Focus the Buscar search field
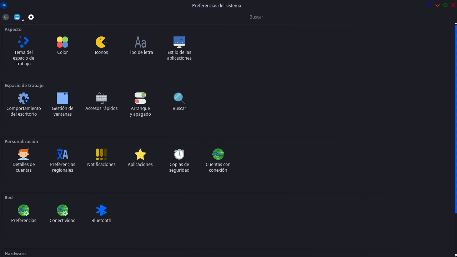The width and height of the screenshot is (457, 257). (x=256, y=17)
